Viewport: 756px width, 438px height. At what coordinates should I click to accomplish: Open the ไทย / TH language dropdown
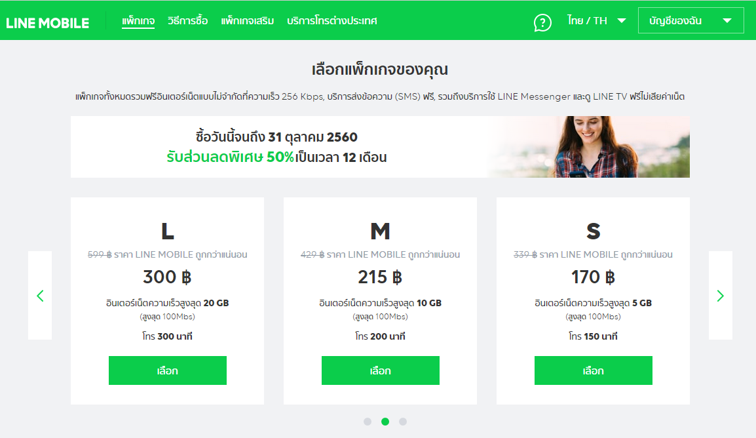(x=596, y=21)
